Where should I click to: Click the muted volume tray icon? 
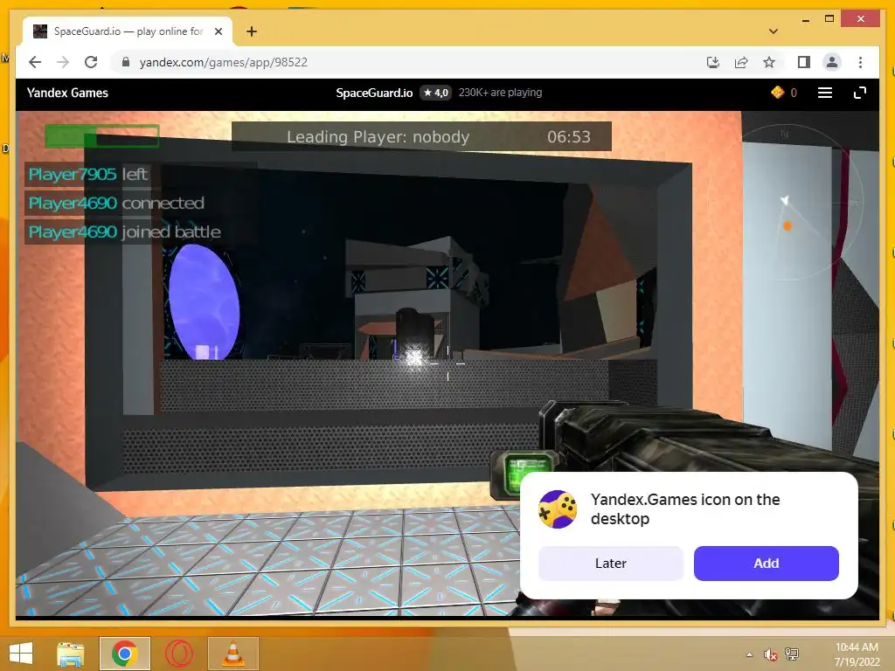[x=771, y=654]
